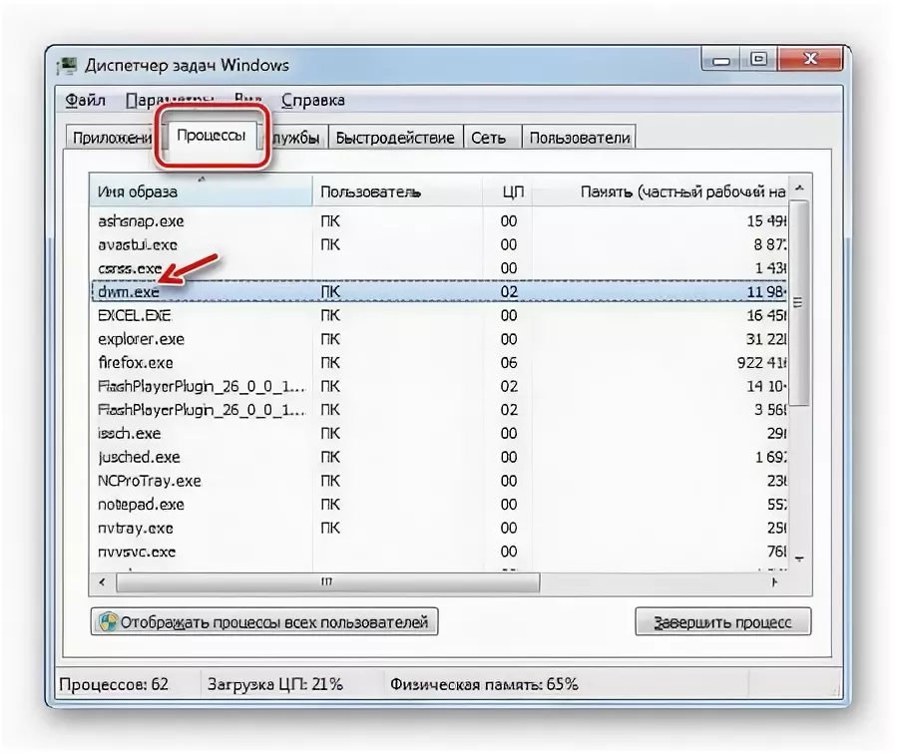
Task: Click the Загрузка ЦП: 21% status entry
Action: 275,684
